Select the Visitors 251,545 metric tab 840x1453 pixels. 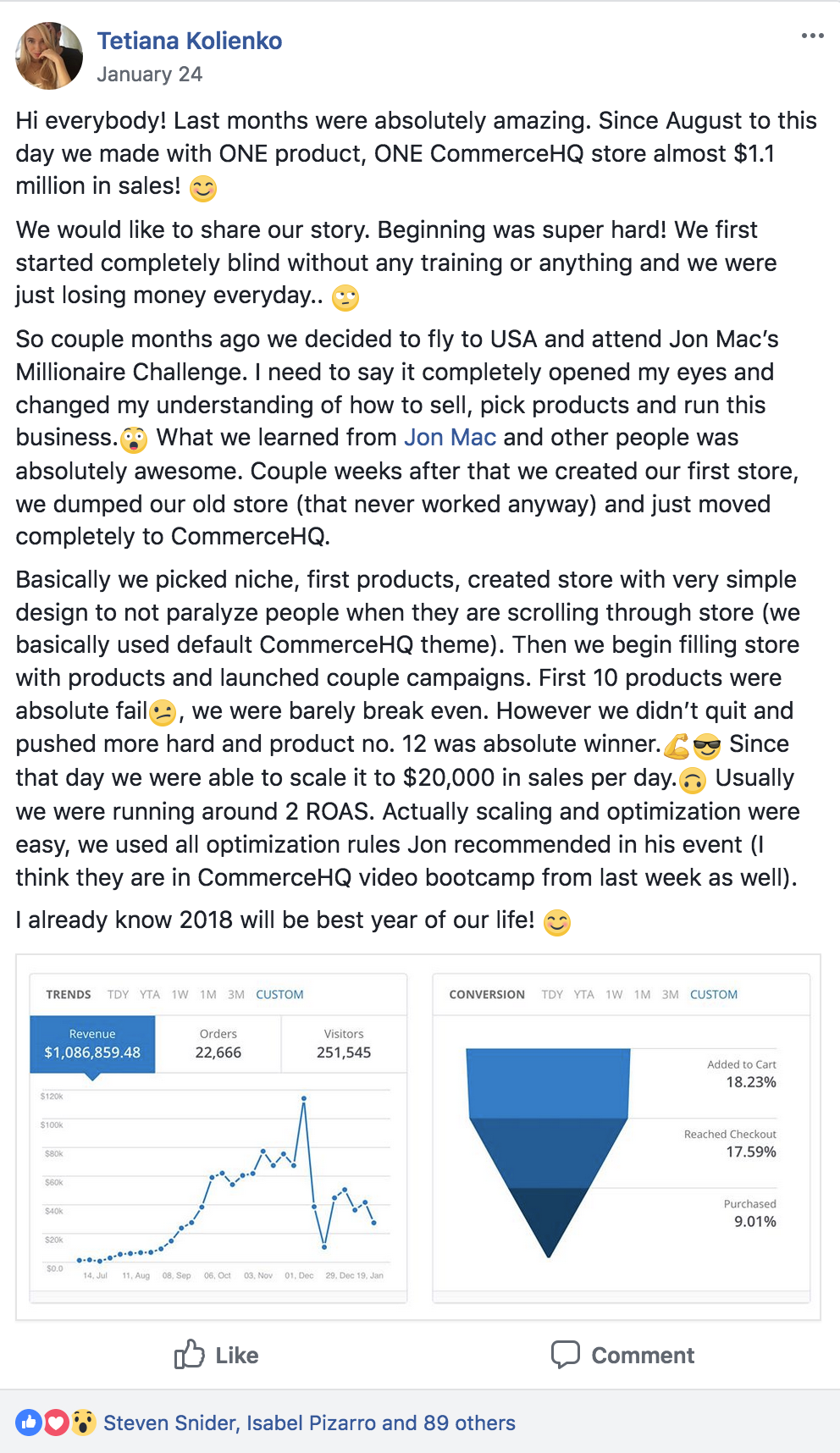(x=344, y=1044)
